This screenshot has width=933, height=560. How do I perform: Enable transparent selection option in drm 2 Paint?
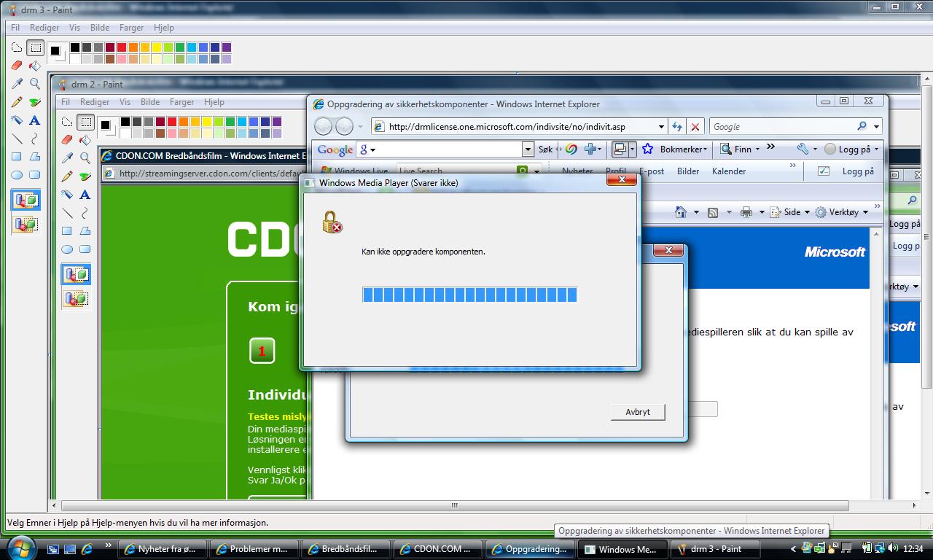(76, 298)
